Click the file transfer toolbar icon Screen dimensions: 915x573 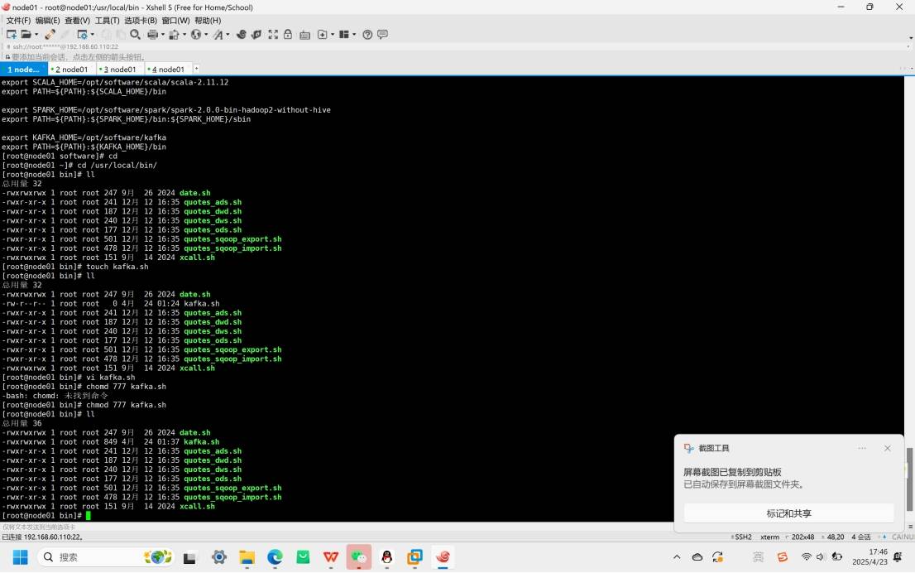(174, 35)
